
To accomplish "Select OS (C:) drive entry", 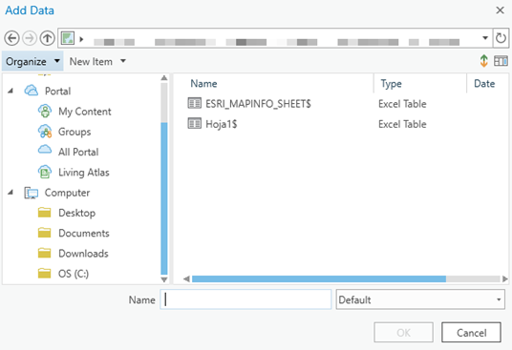I will pyautogui.click(x=74, y=274).
